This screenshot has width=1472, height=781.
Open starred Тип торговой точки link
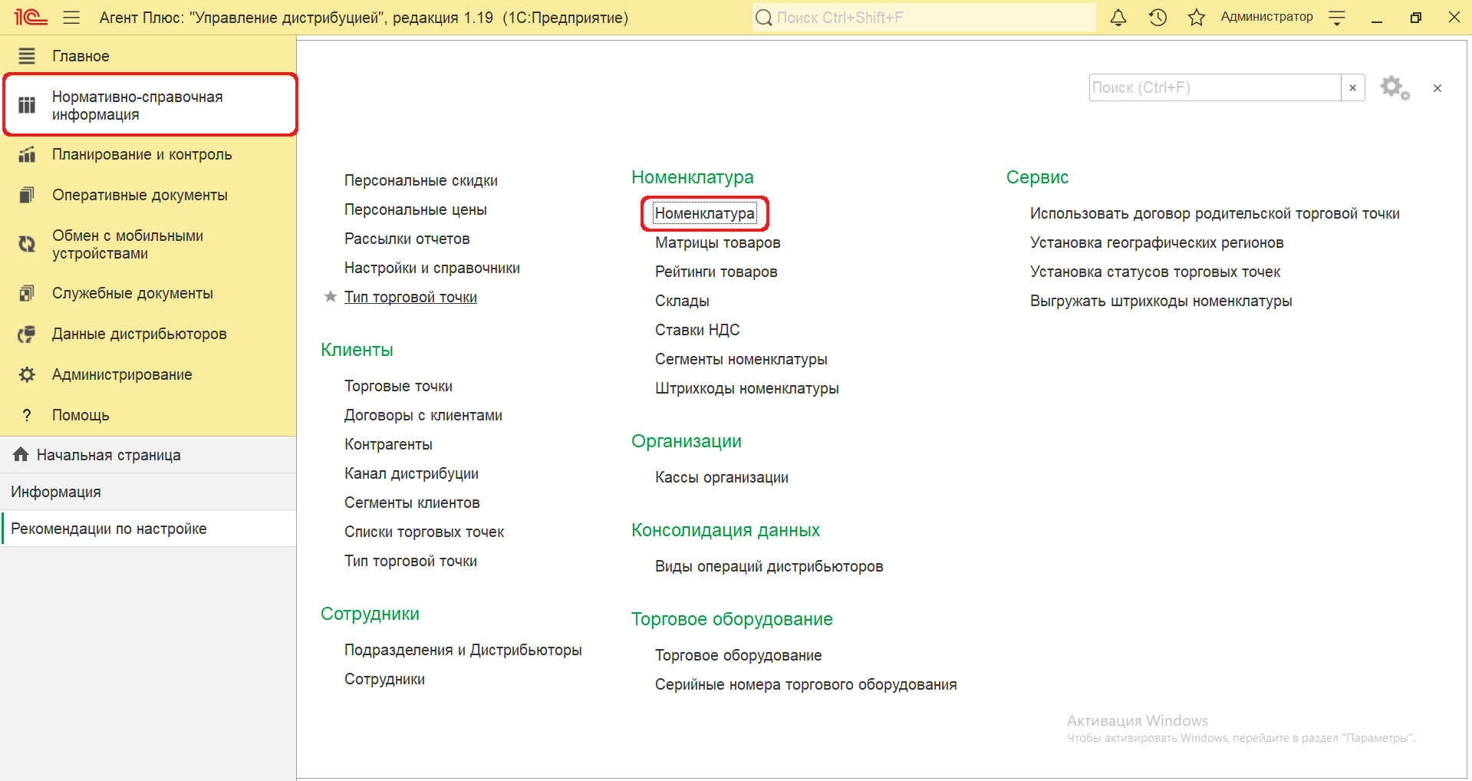(x=410, y=297)
